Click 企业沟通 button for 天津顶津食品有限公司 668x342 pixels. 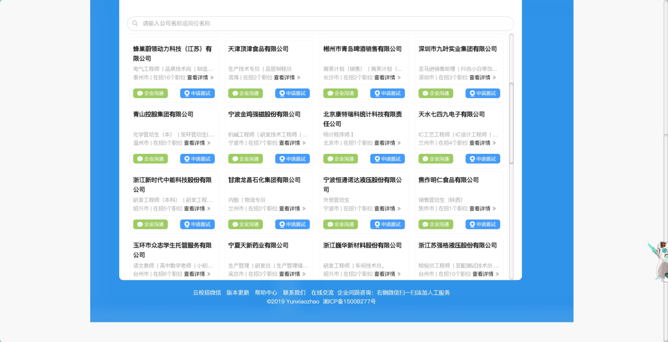click(245, 93)
